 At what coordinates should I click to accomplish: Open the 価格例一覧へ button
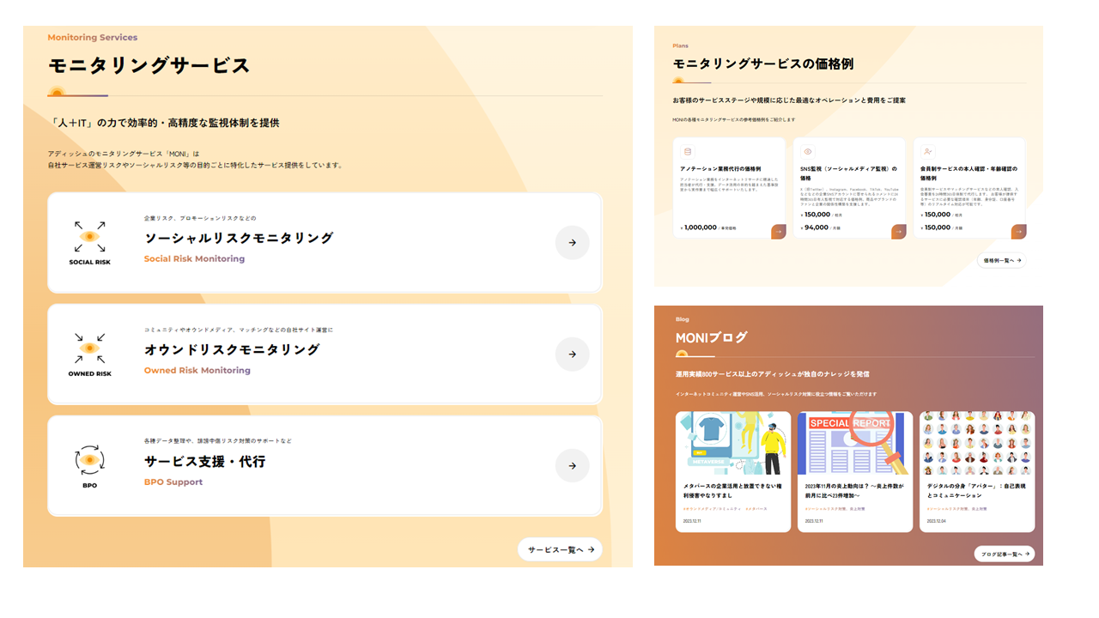tap(1001, 260)
